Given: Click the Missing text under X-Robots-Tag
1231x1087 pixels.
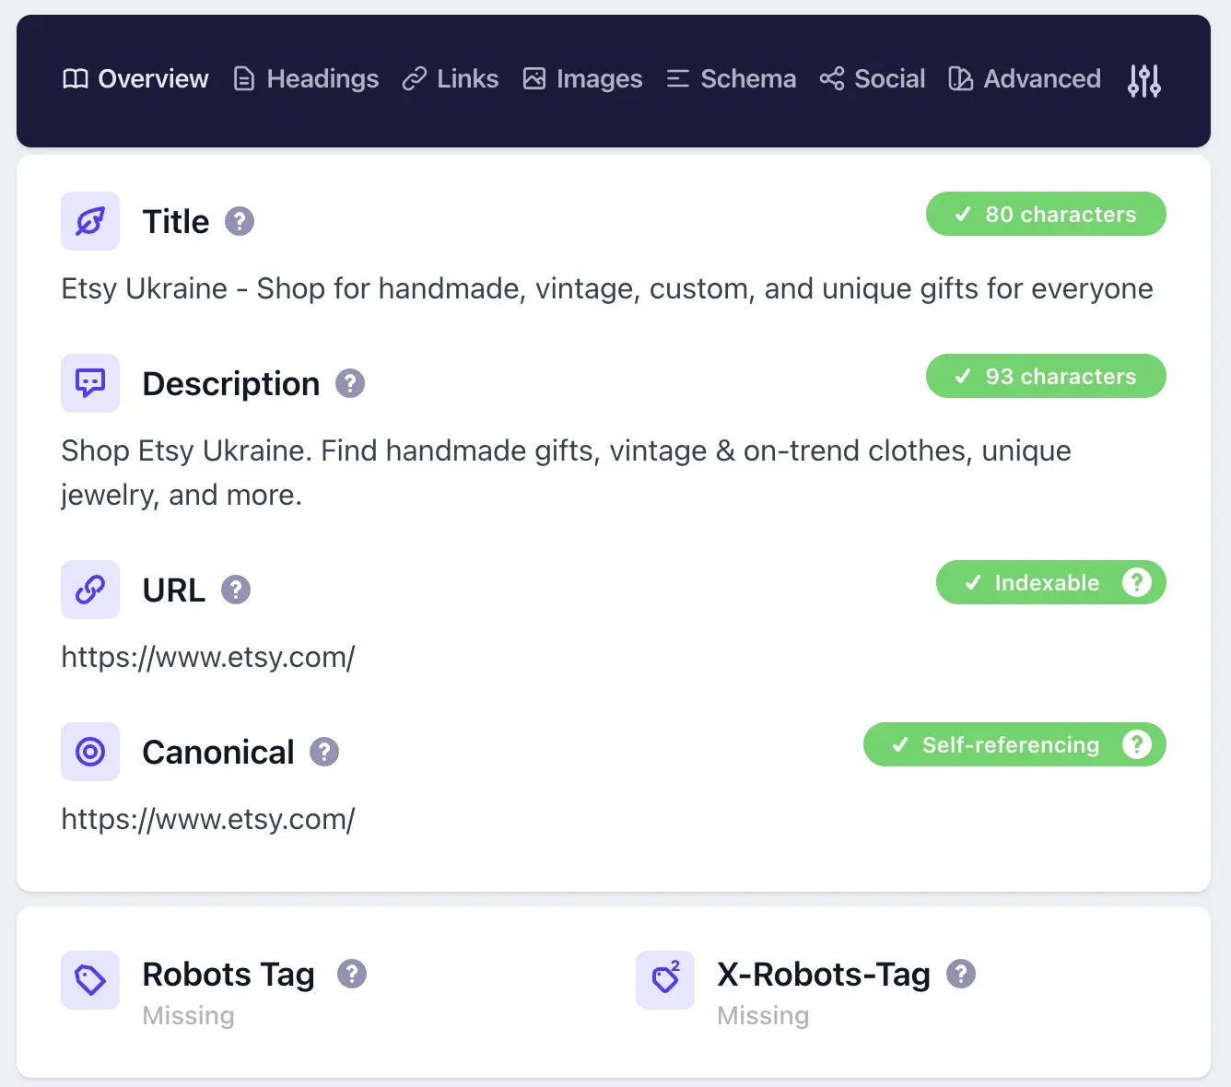Looking at the screenshot, I should 764,1016.
